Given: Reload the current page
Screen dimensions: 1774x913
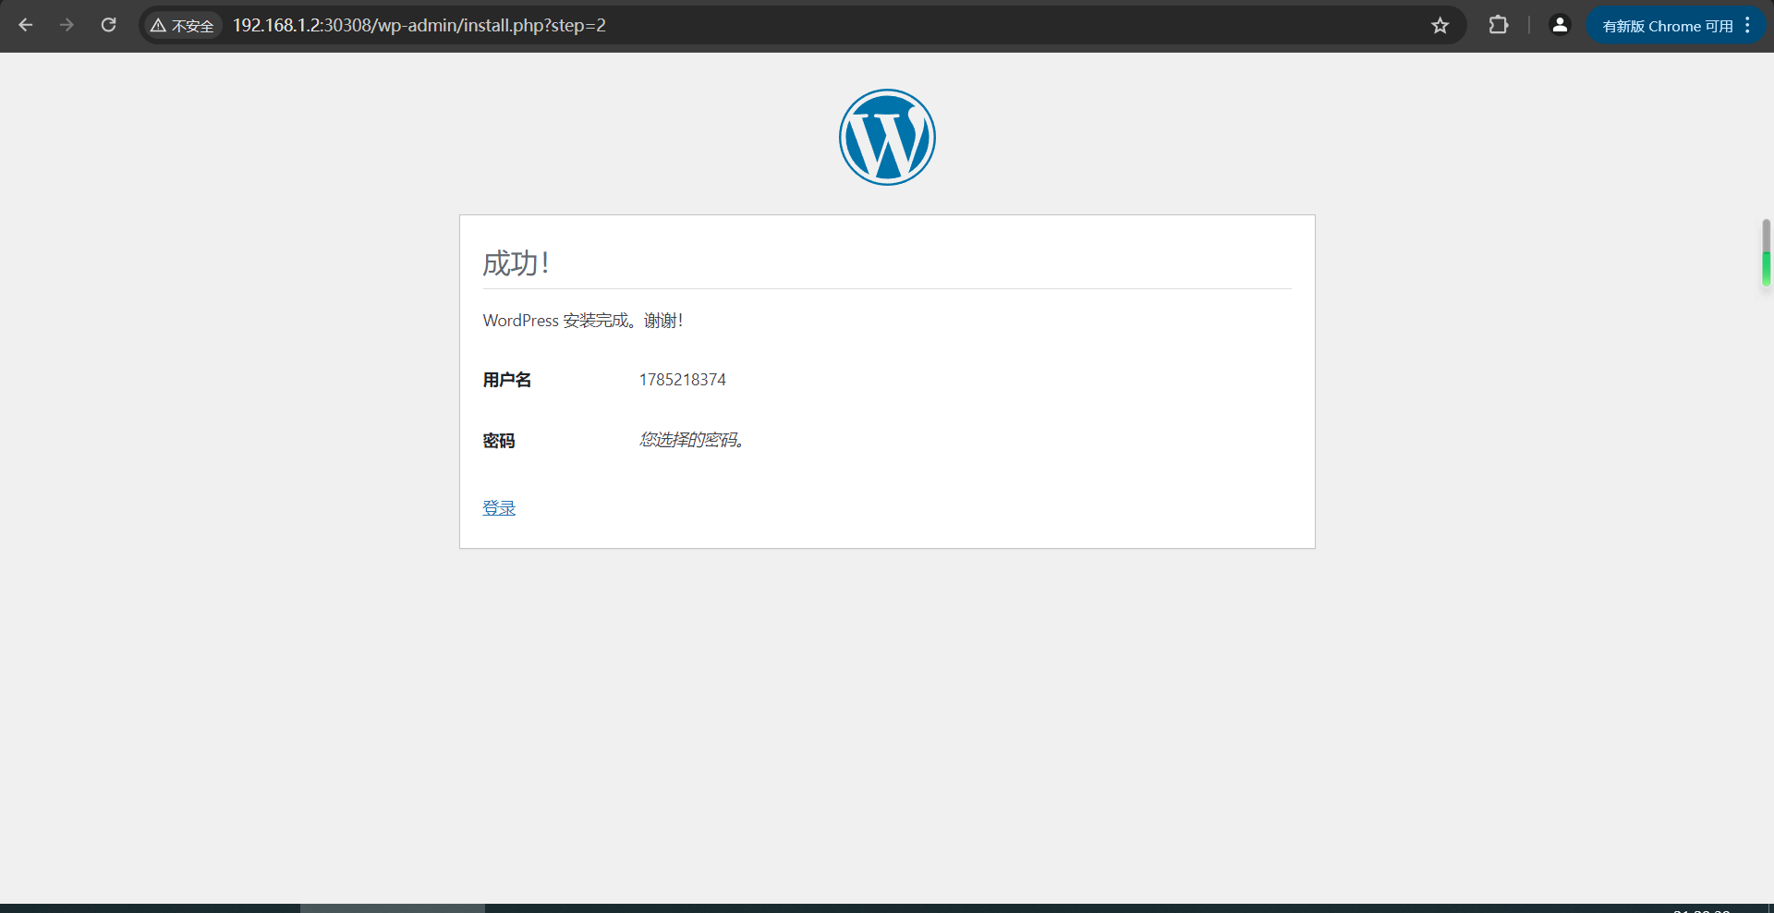Looking at the screenshot, I should pos(108,25).
